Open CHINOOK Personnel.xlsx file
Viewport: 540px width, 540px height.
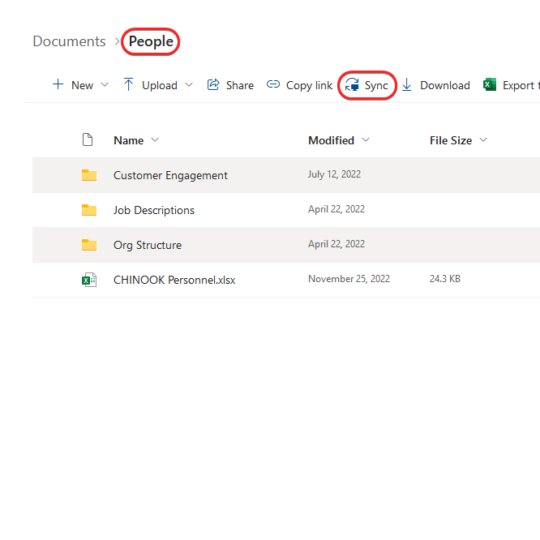(x=174, y=280)
